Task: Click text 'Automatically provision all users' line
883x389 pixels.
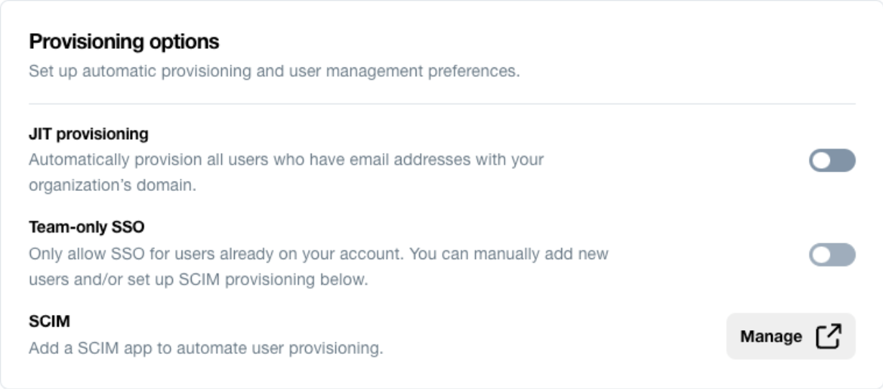Action: point(286,159)
